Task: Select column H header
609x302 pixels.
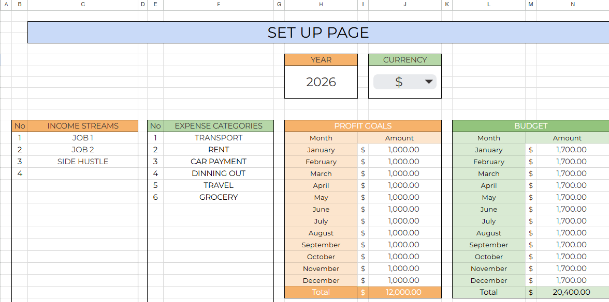Action: point(321,5)
